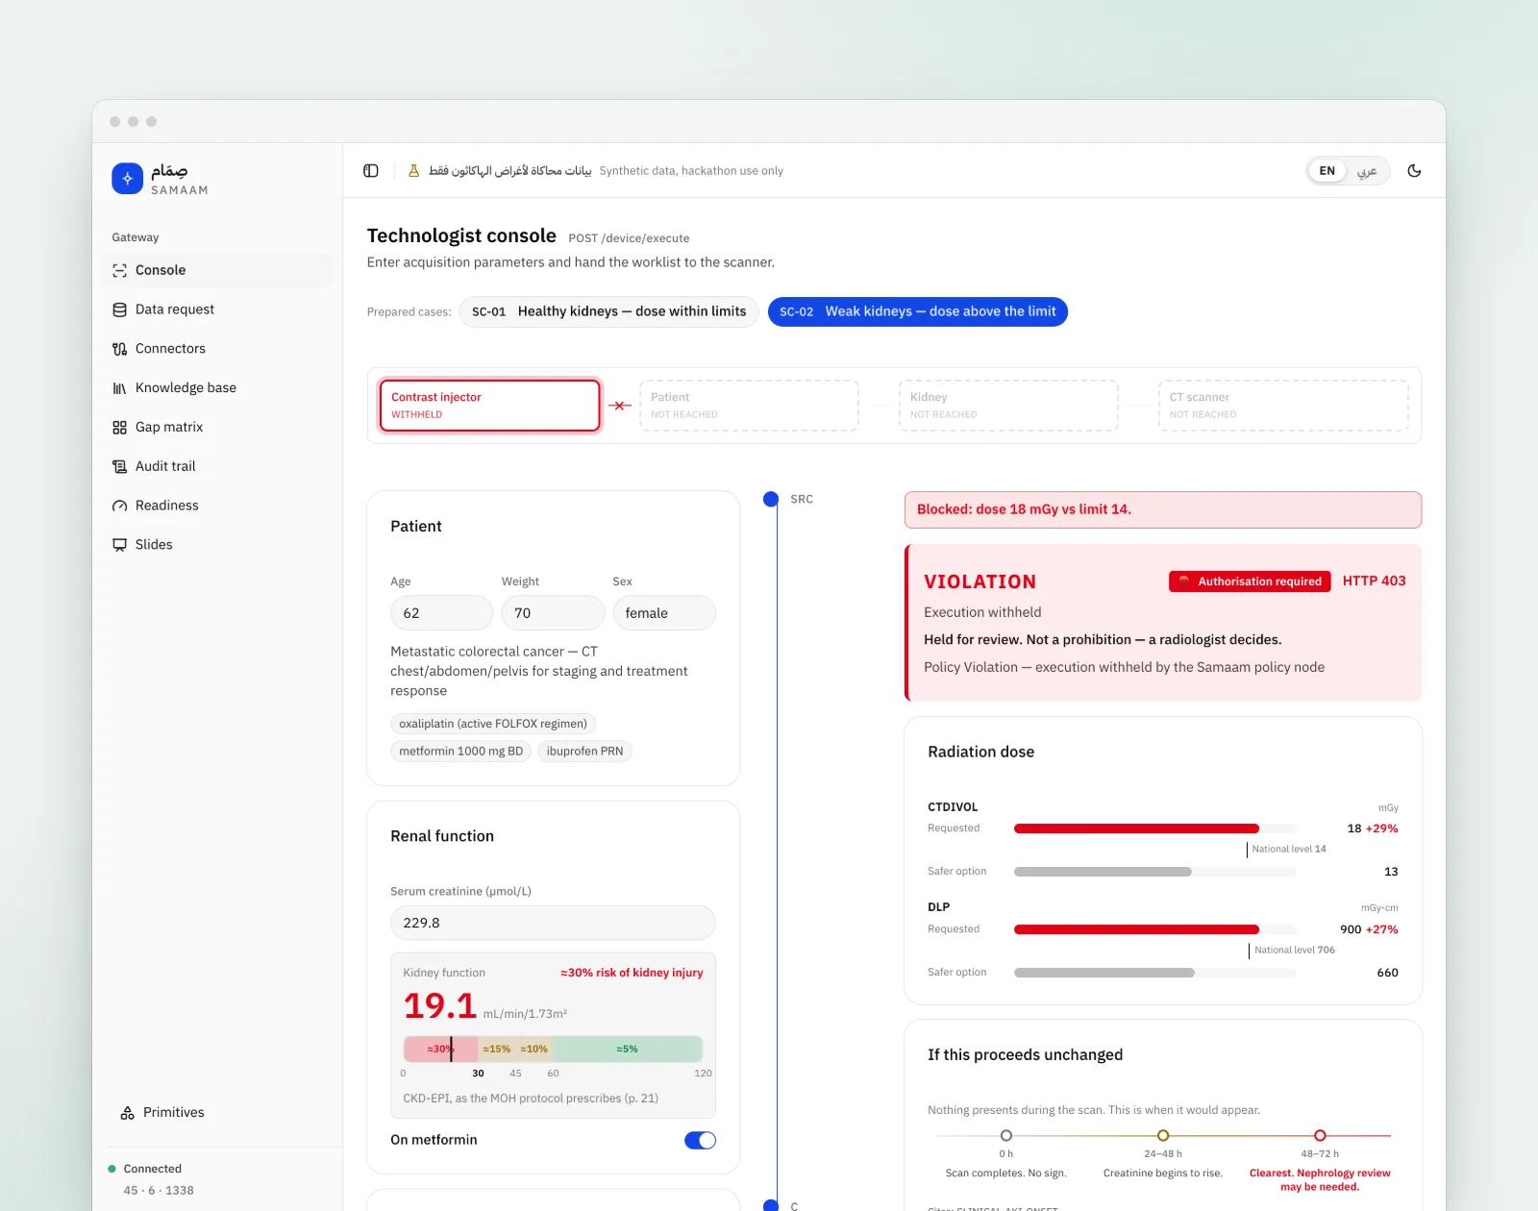This screenshot has height=1211, width=1538.
Task: Go to Knowledge base
Action: (x=217, y=388)
